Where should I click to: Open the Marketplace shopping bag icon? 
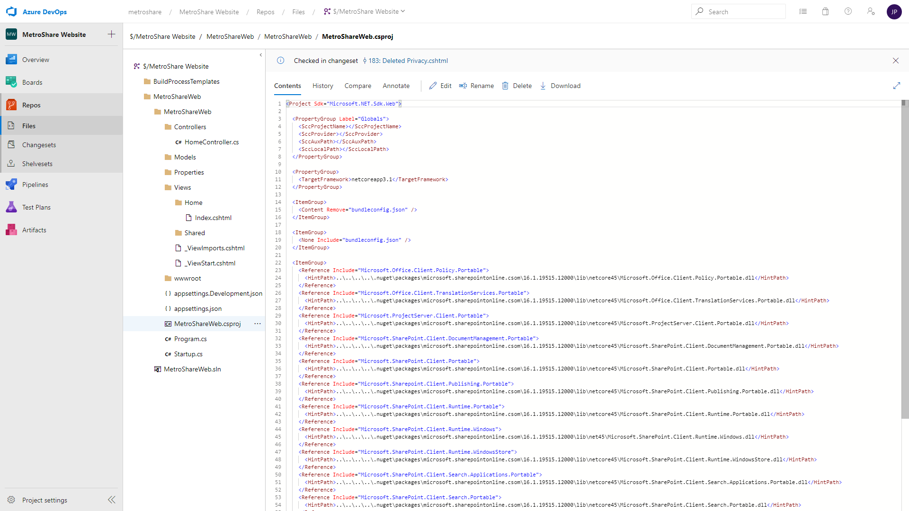coord(825,11)
